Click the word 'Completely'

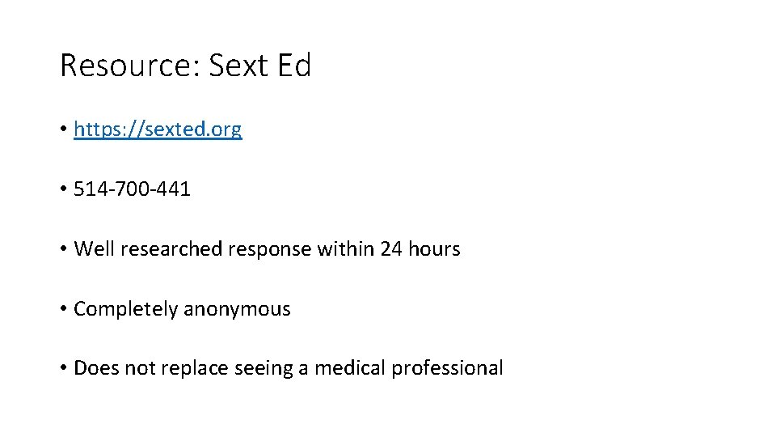point(125,309)
